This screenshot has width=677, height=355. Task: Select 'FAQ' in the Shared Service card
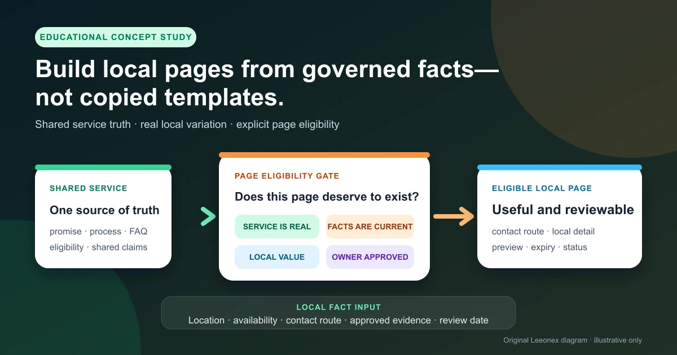(138, 232)
